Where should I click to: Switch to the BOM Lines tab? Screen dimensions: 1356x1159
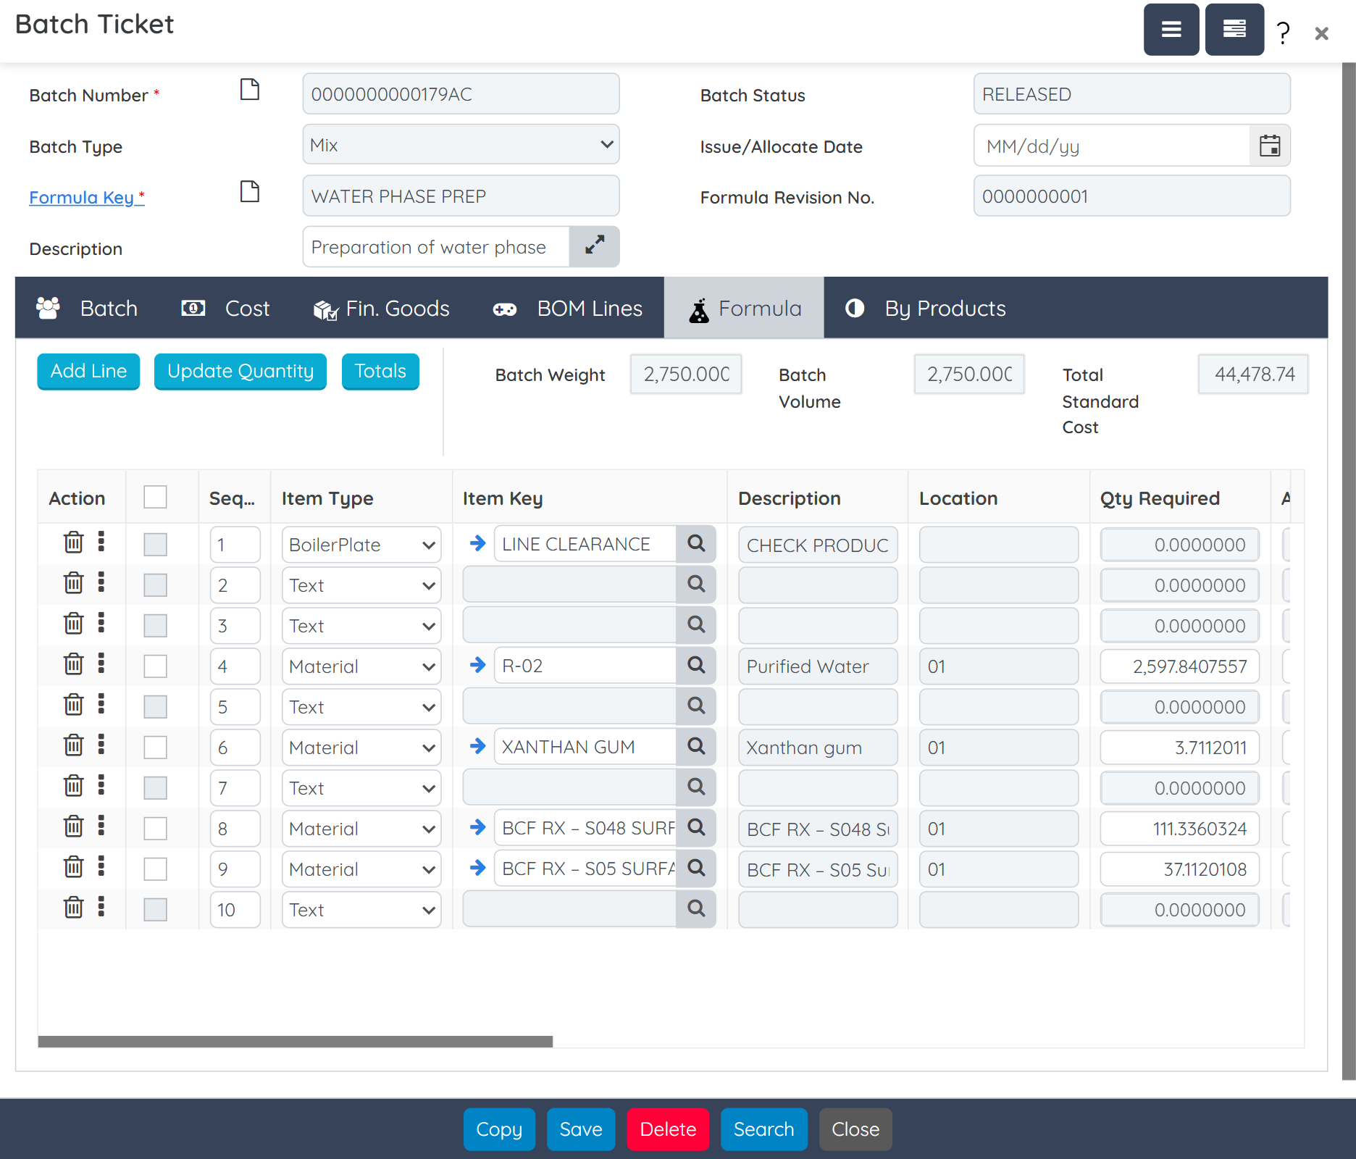point(567,309)
